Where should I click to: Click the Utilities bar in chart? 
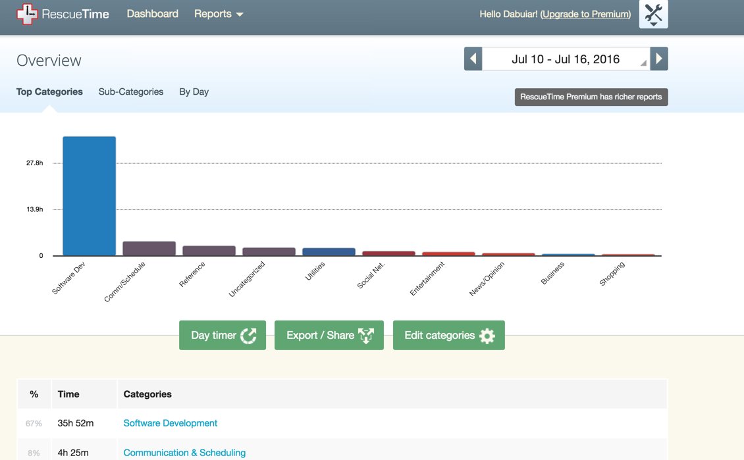point(329,252)
